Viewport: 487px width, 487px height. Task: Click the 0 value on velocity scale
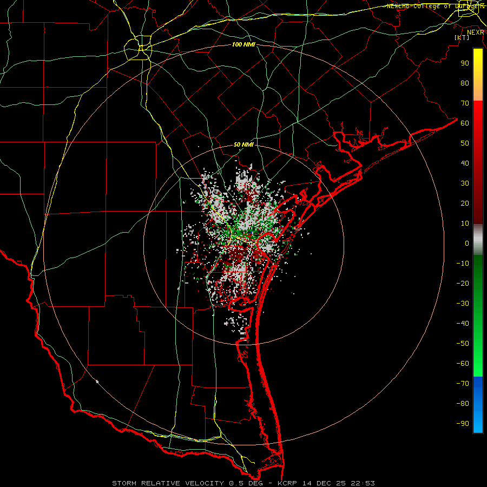(467, 243)
